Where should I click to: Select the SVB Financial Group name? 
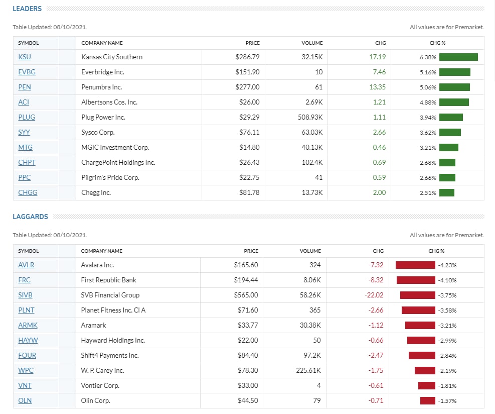(110, 295)
